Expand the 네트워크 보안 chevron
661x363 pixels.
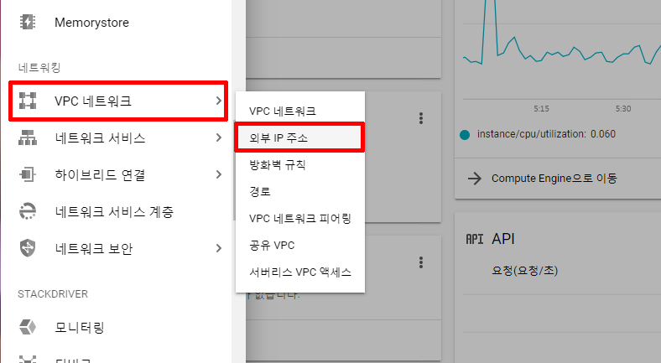tap(218, 248)
